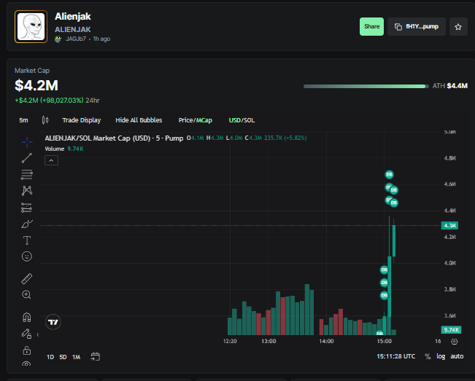Toggle Trade Display option
The width and height of the screenshot is (475, 381).
82,120
